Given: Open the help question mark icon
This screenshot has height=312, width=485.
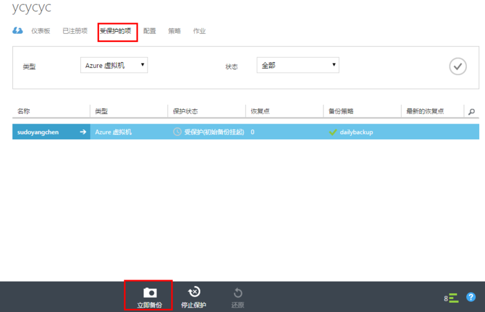Looking at the screenshot, I should (x=471, y=297).
